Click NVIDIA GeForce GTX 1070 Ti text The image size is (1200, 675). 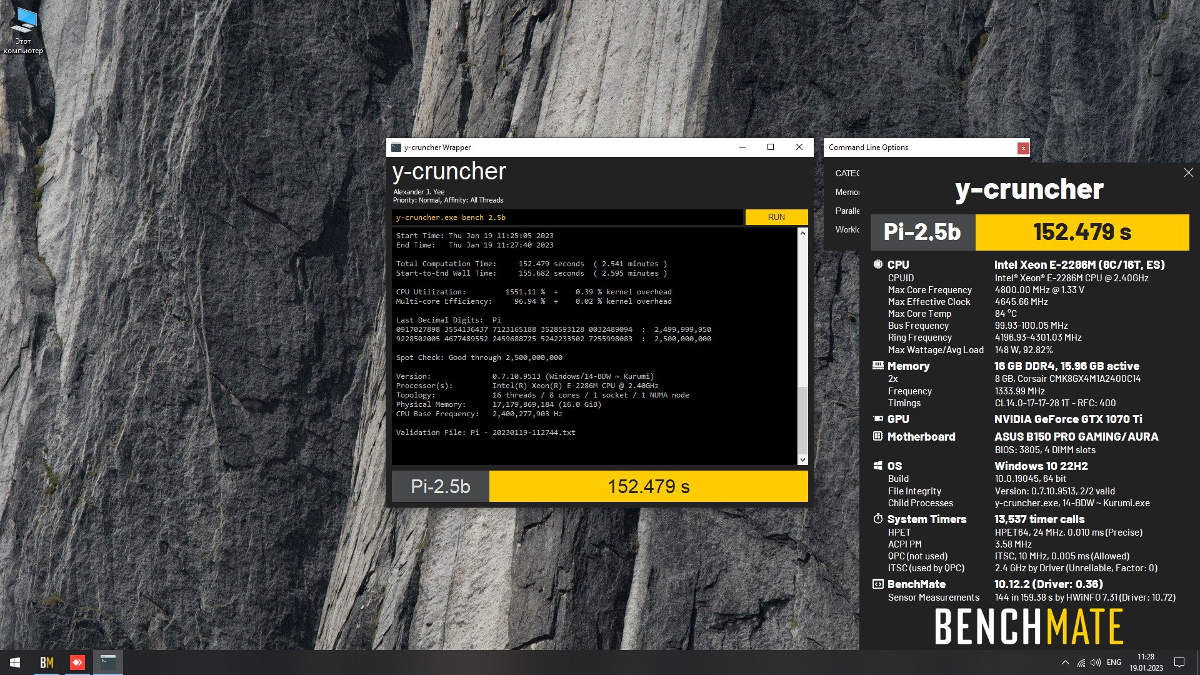pos(1068,419)
